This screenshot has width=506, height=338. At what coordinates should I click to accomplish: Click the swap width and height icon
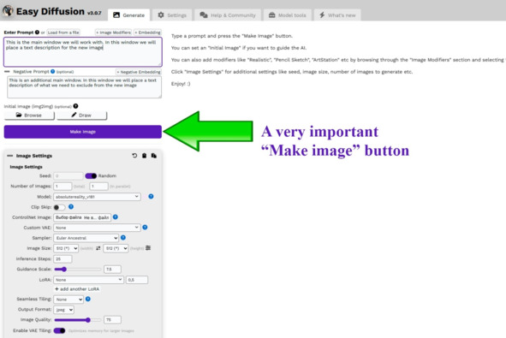point(98,248)
